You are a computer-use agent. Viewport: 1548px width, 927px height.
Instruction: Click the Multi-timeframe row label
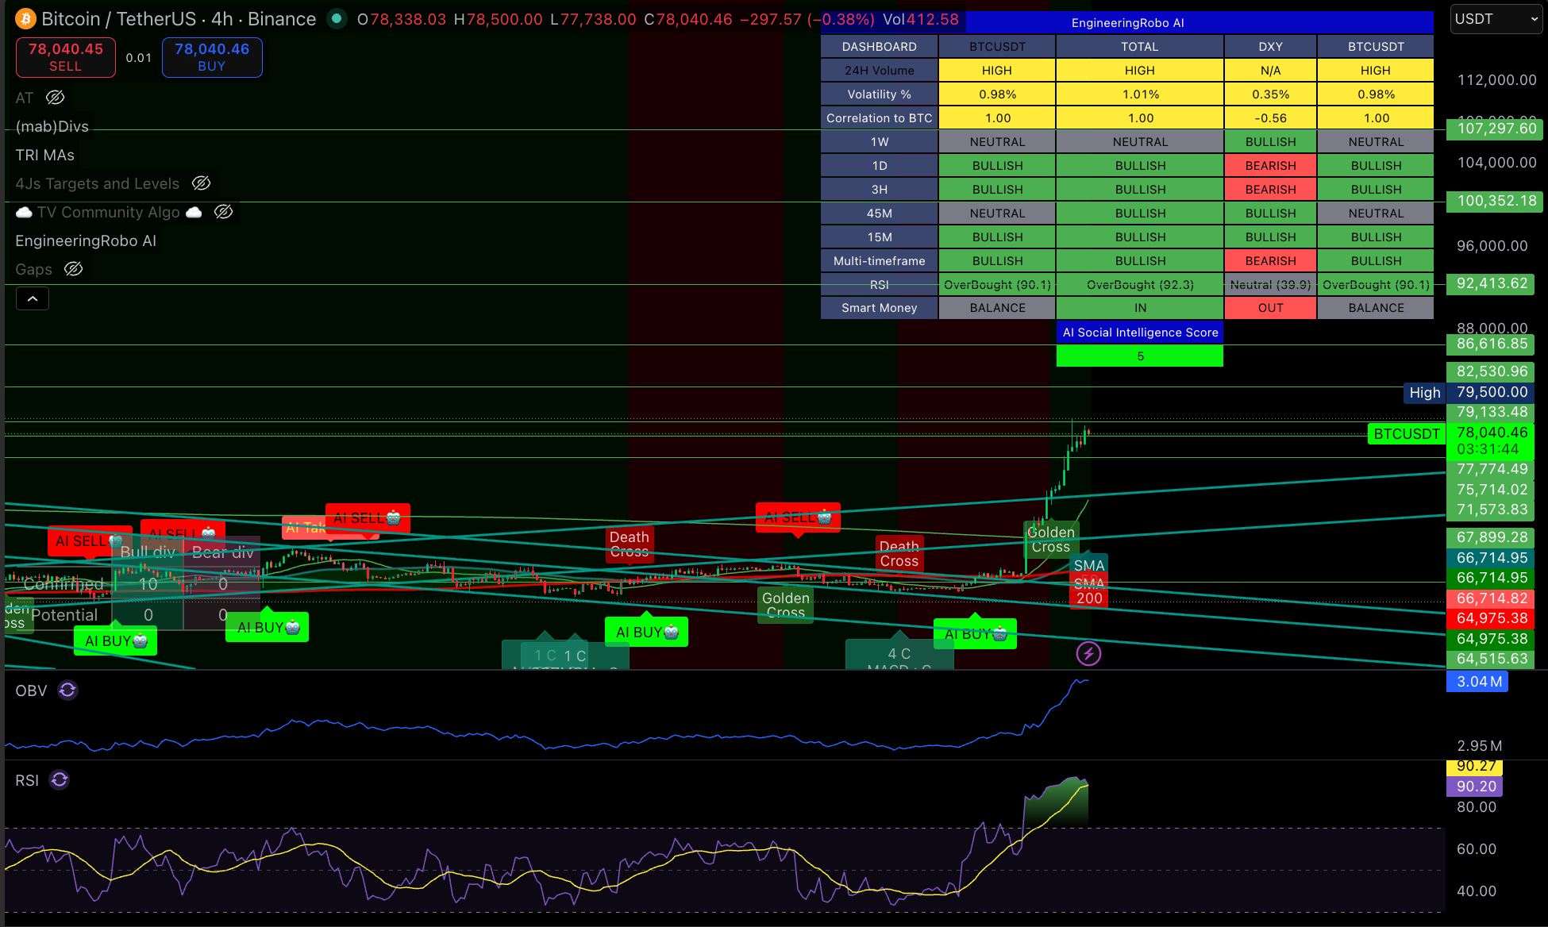point(880,261)
